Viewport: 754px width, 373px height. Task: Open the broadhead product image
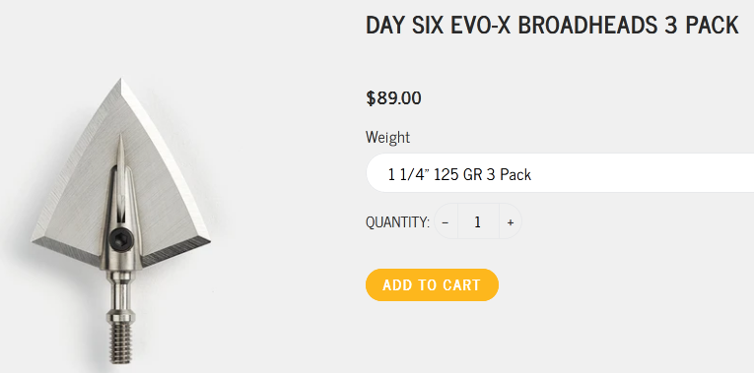(121, 220)
